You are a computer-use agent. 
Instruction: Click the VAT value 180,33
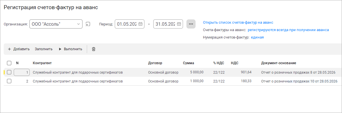pos(246,81)
